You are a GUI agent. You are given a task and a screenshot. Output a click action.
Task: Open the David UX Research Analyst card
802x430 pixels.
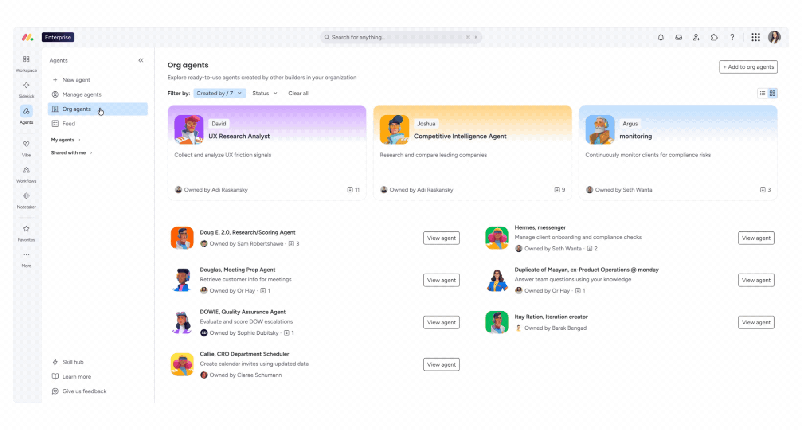coord(267,152)
